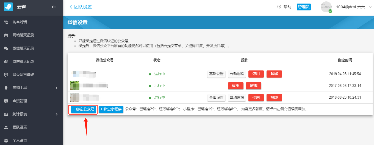Go back via the 团队设置 link
The width and height of the screenshot is (374, 145).
81,7
